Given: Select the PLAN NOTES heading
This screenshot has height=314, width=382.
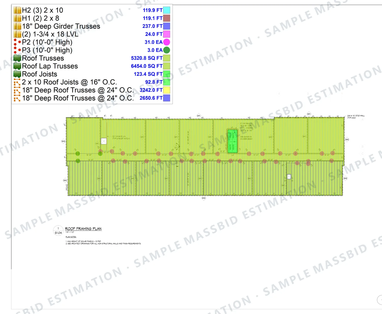Looking at the screenshot, I should (x=71, y=237).
